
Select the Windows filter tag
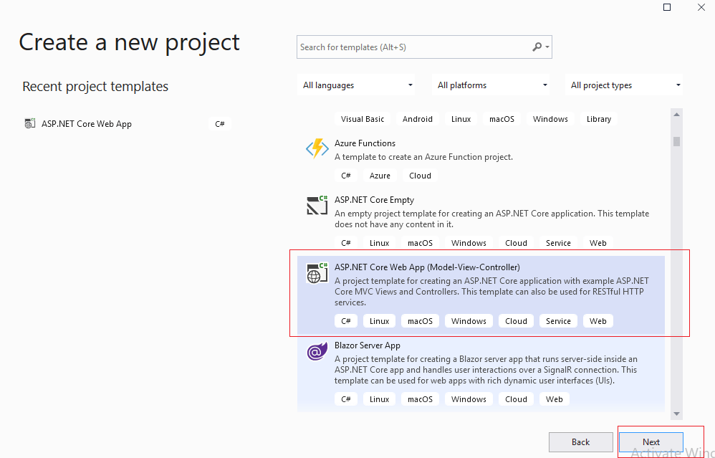pos(550,118)
